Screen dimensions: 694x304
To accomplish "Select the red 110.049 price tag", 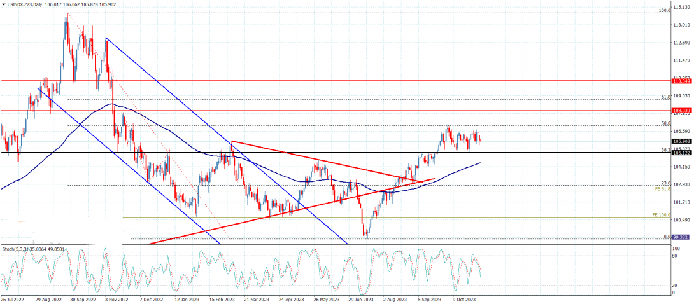I will (x=682, y=81).
